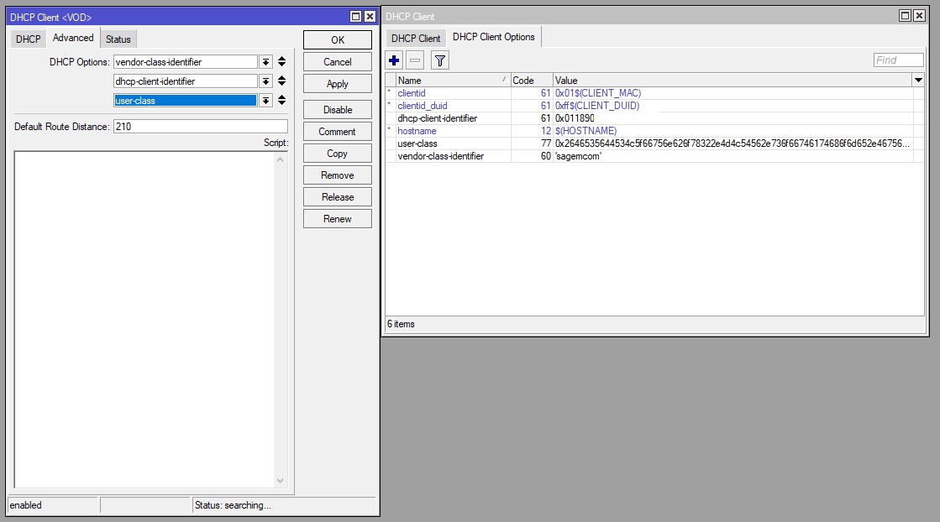Image resolution: width=940 pixels, height=522 pixels.
Task: Open the table columns dropdown arrow
Action: tap(918, 81)
